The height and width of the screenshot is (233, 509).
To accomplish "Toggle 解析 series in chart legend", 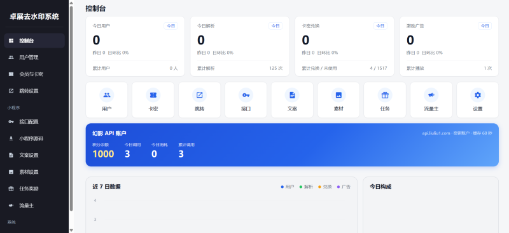I will pos(306,187).
